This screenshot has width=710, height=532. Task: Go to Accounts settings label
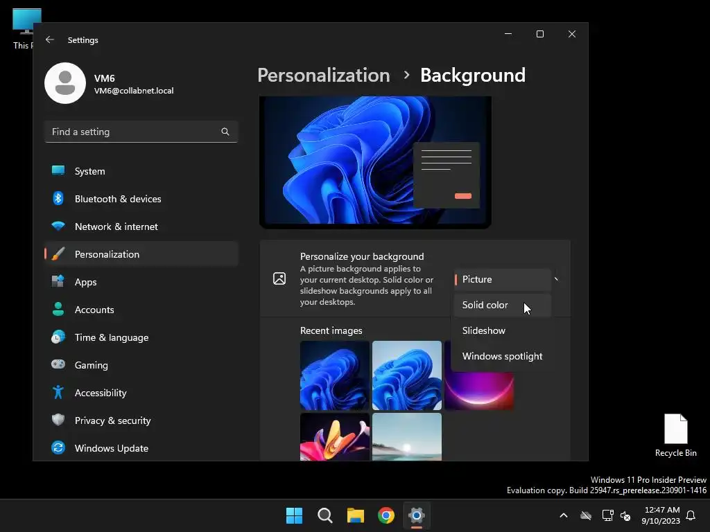[x=94, y=310]
